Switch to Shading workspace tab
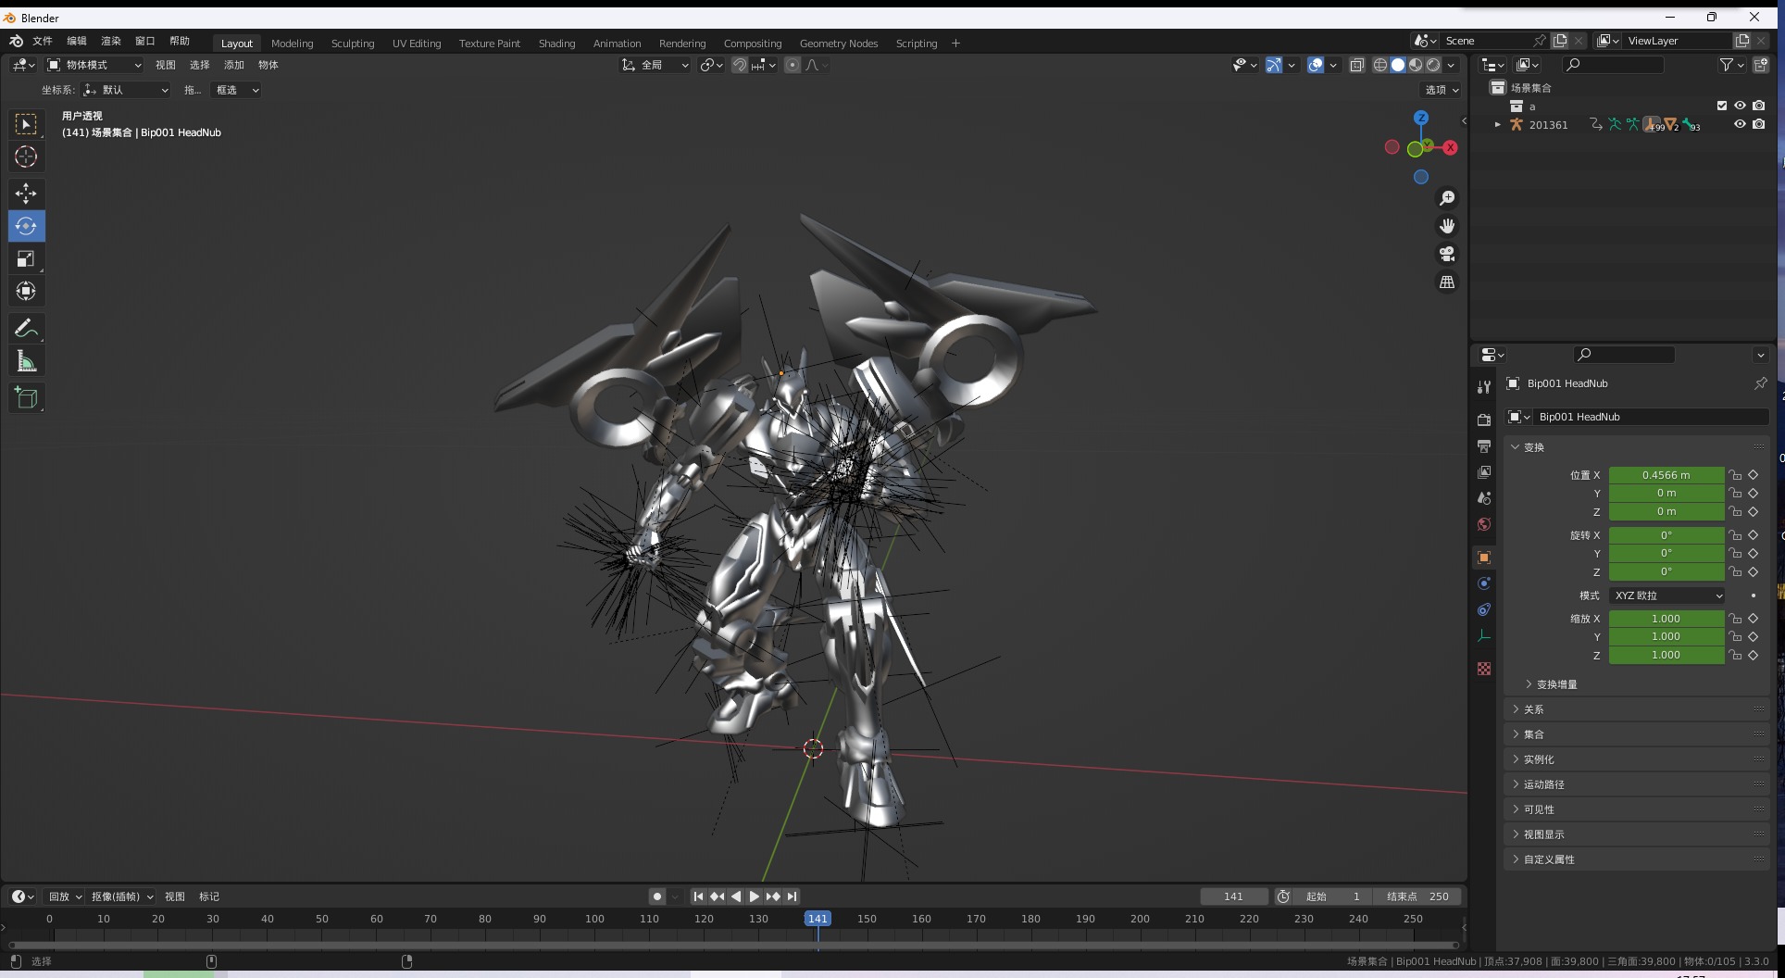Screen dimensions: 1785x978 (x=556, y=44)
